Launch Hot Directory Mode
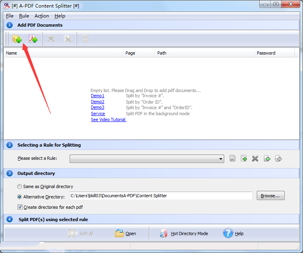This screenshot has width=303, height=253. 184,233
